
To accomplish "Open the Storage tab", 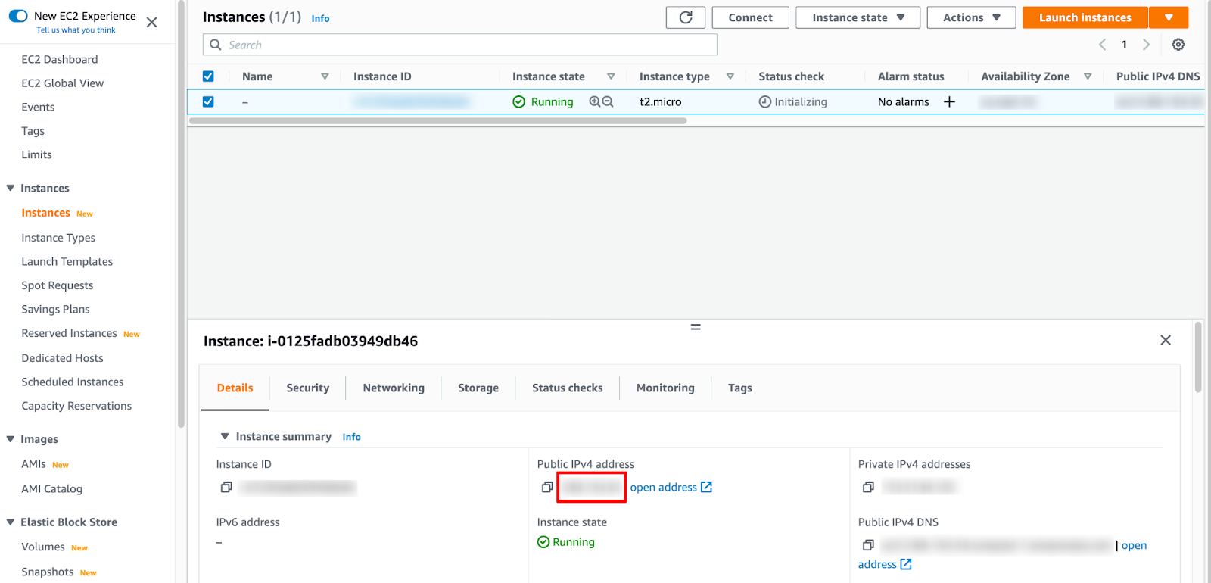I will coord(478,388).
